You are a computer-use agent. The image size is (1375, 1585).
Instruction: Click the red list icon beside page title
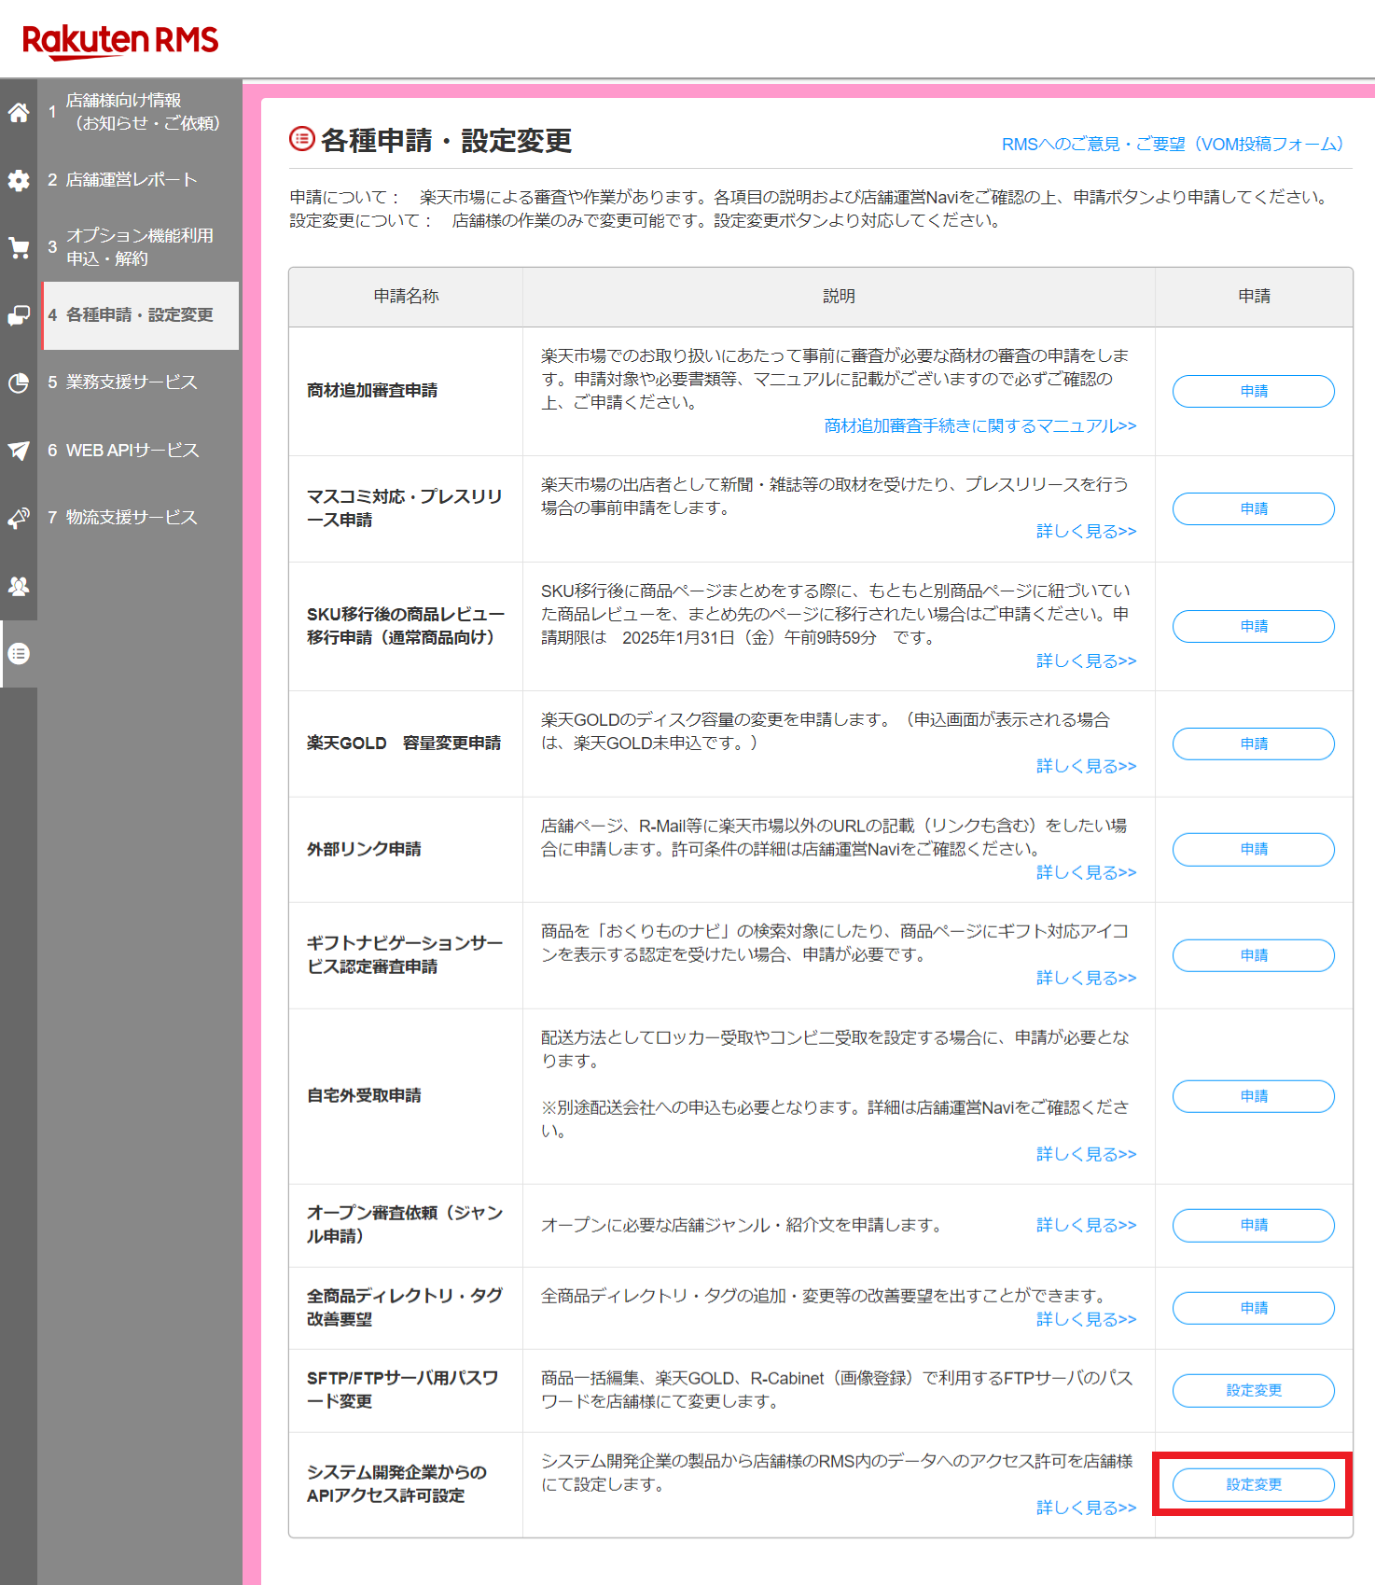tap(302, 139)
